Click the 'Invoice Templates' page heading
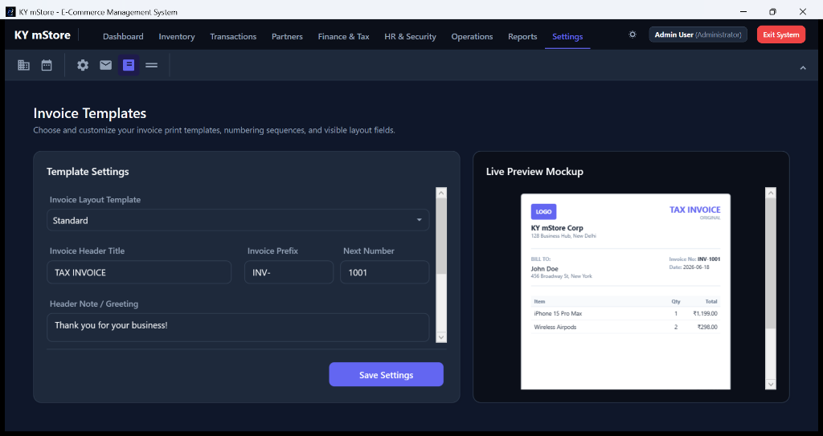The image size is (823, 436). click(x=90, y=113)
